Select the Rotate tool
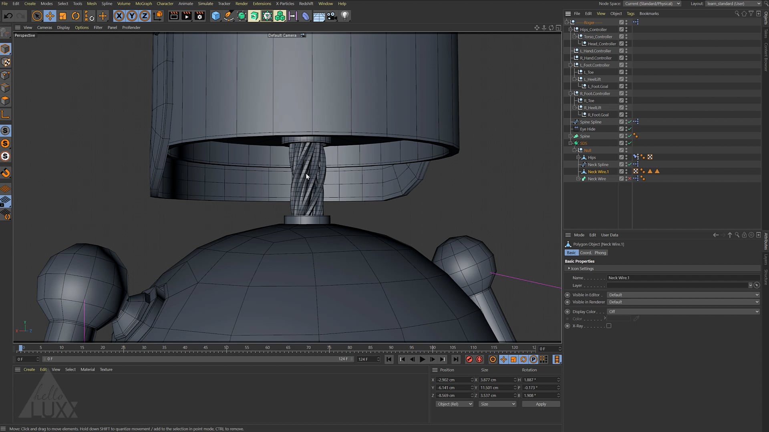This screenshot has width=769, height=432. (75, 16)
